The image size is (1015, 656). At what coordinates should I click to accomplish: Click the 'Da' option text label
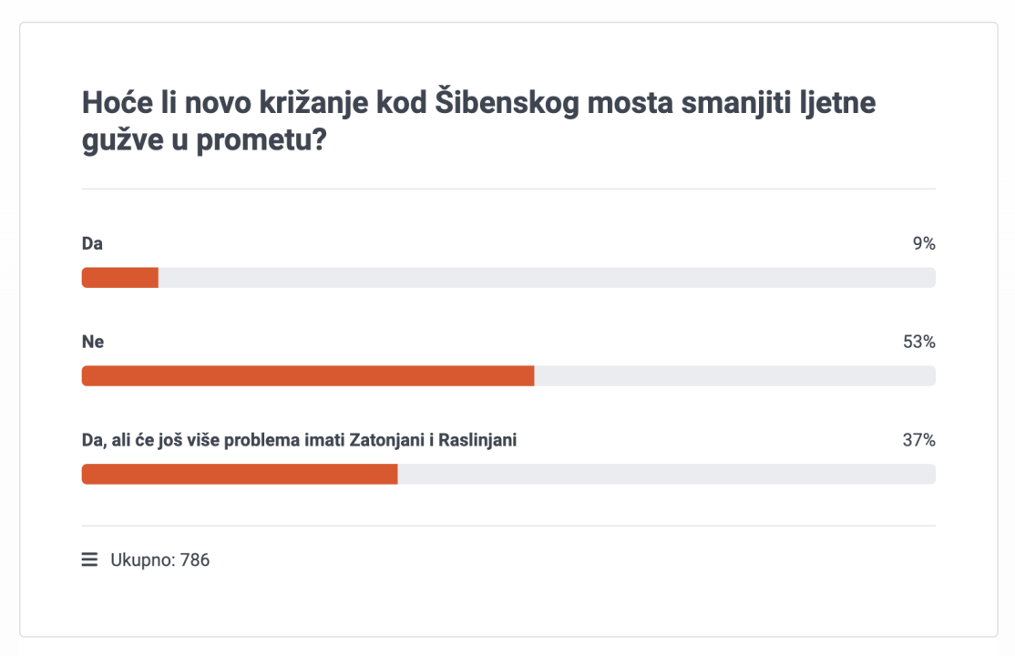click(x=92, y=243)
